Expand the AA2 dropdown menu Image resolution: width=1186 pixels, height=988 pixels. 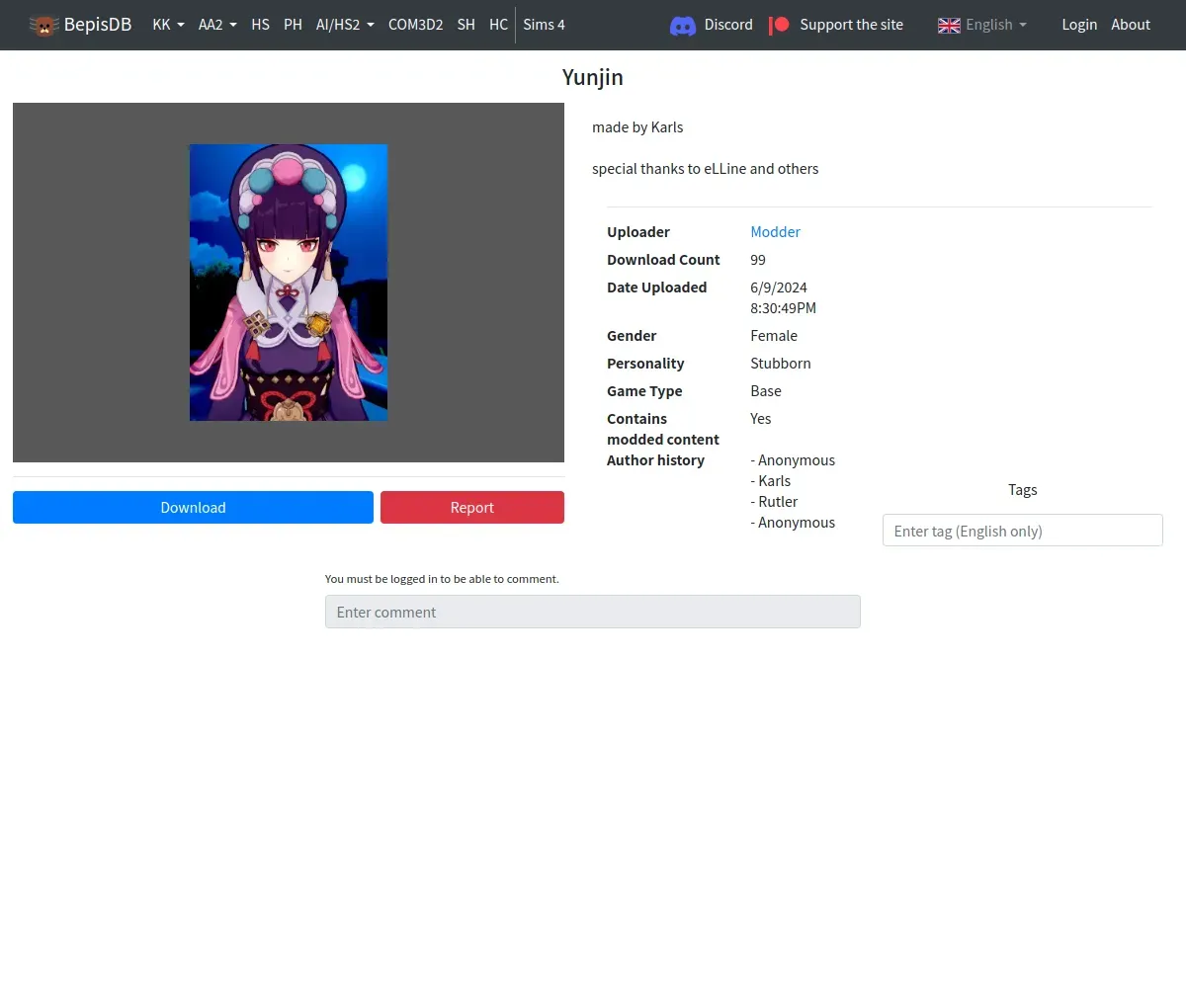pyautogui.click(x=217, y=25)
